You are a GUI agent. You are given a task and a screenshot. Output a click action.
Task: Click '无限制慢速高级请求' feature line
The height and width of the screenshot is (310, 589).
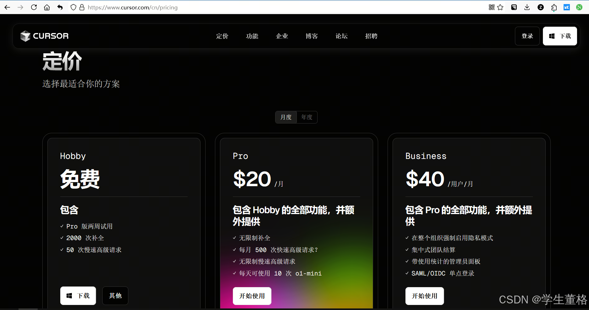pos(267,261)
